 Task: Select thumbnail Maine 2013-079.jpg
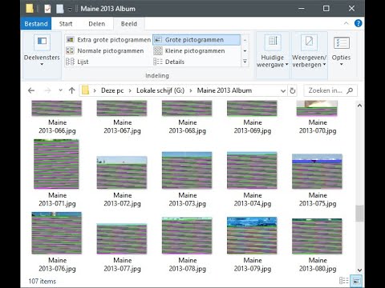[252, 235]
